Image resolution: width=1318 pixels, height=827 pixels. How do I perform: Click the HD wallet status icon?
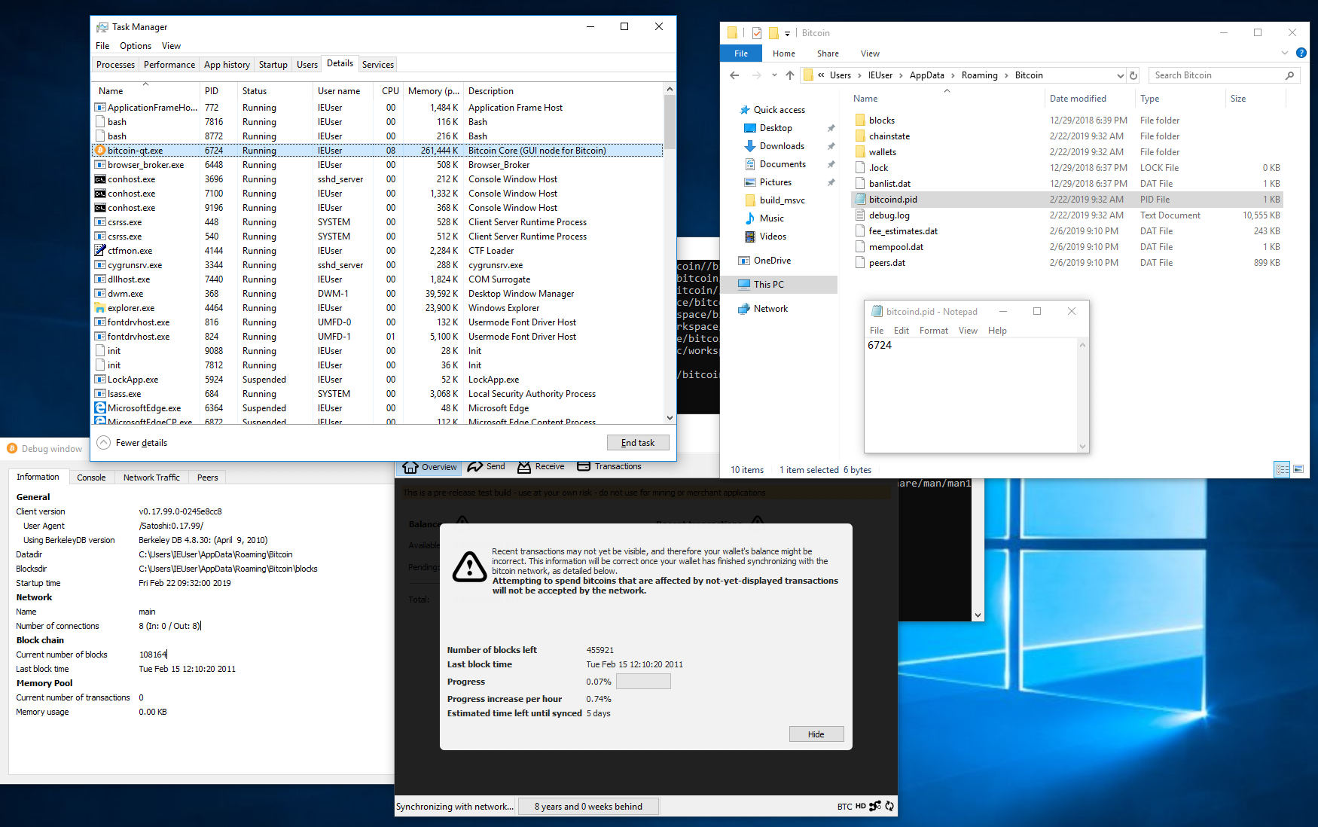859,806
